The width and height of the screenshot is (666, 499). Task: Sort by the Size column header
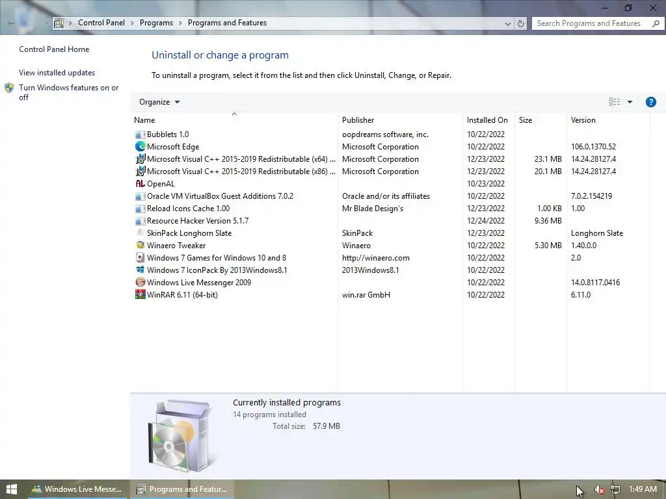pos(540,120)
